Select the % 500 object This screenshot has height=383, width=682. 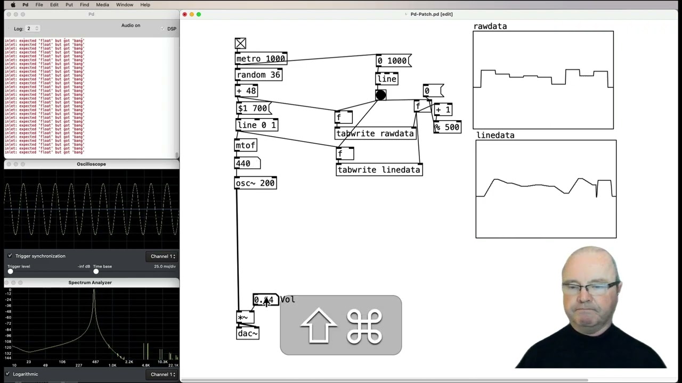(x=447, y=128)
